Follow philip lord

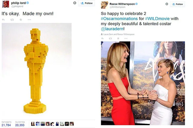pyautogui.click(x=87, y=3)
